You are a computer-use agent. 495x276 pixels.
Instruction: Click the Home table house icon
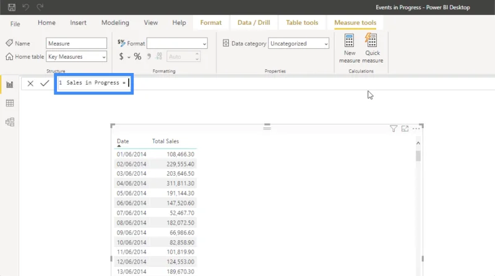pos(9,56)
